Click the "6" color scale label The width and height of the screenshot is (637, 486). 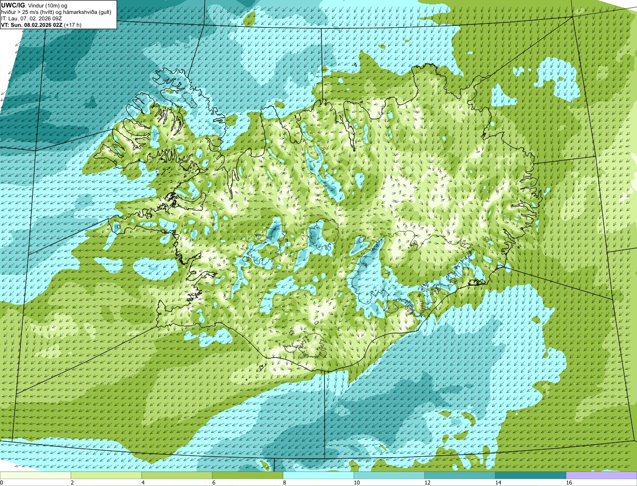pyautogui.click(x=214, y=483)
